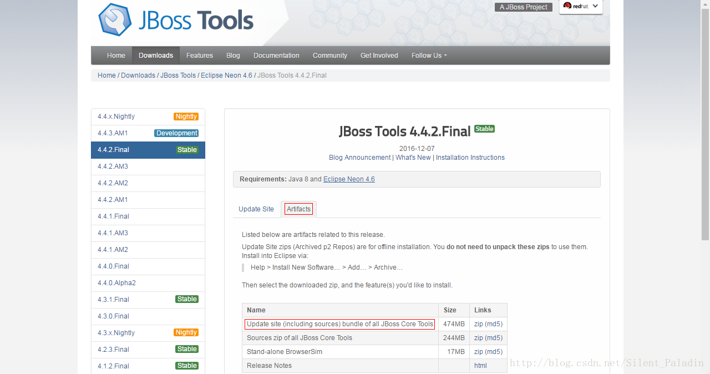Open the Release Notes html link

click(x=480, y=366)
